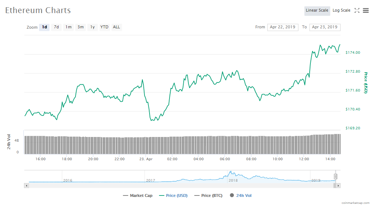Toggle Price (USD) series in legend
The height and width of the screenshot is (210, 375).
tap(173, 195)
